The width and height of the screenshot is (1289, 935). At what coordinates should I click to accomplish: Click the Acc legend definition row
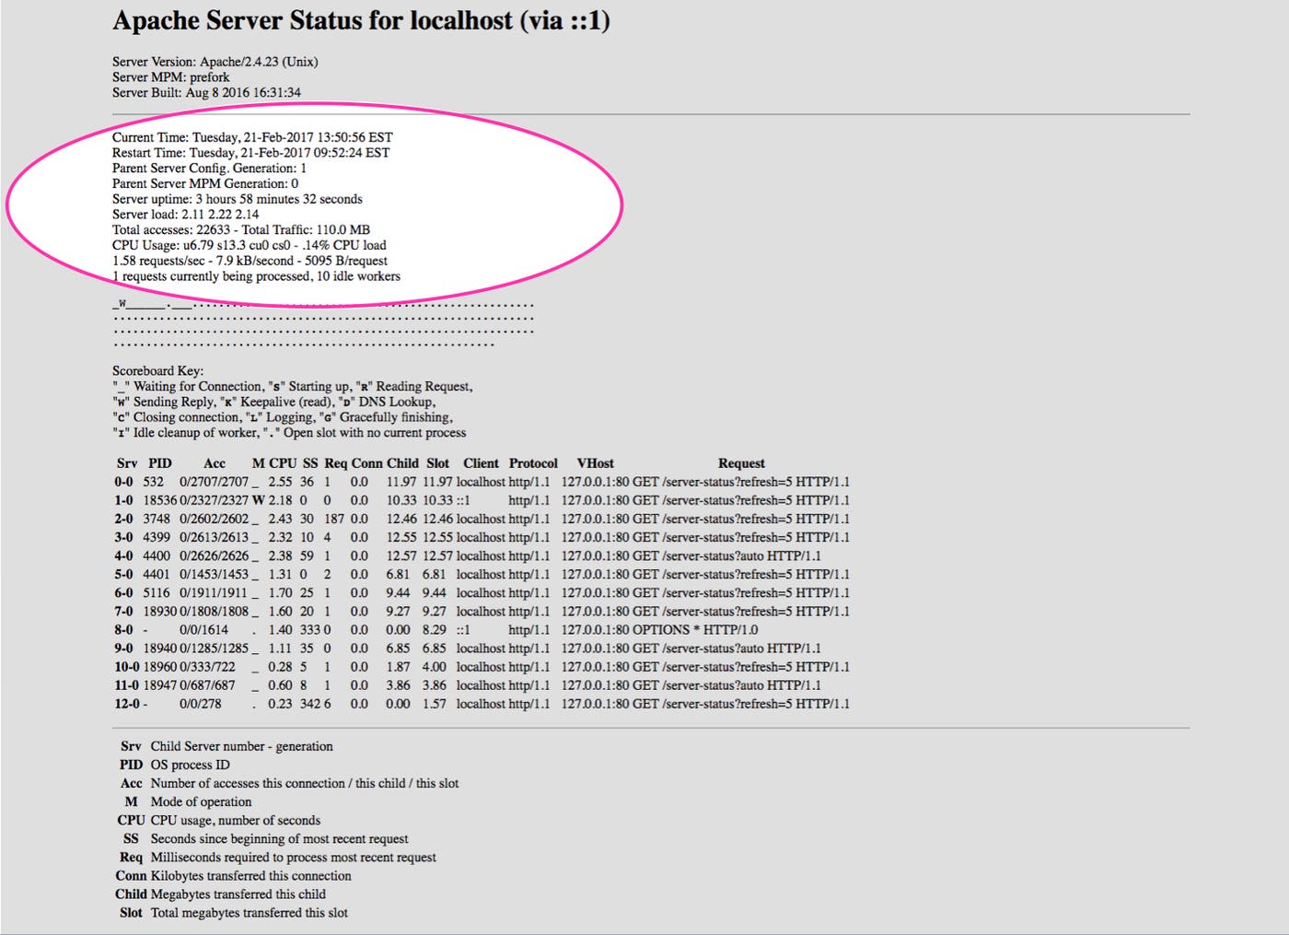click(x=295, y=783)
